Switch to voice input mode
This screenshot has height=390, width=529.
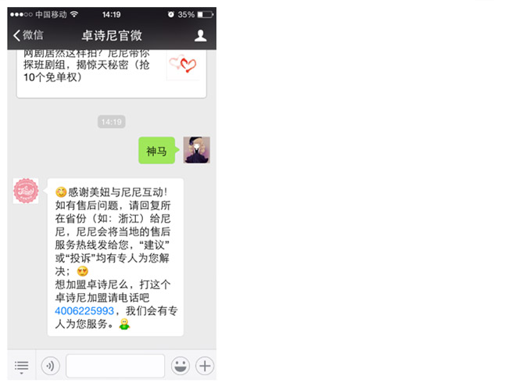(50, 366)
